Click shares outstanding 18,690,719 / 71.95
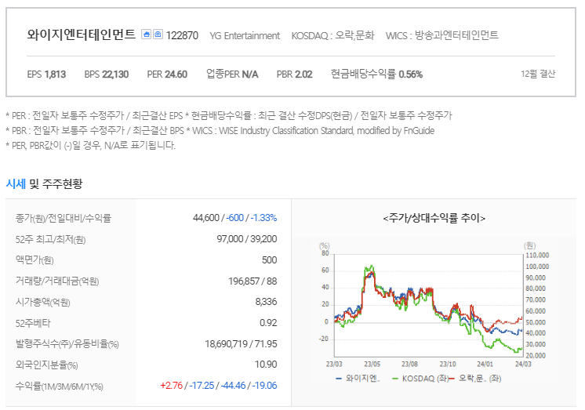The image size is (585, 410). click(x=241, y=343)
